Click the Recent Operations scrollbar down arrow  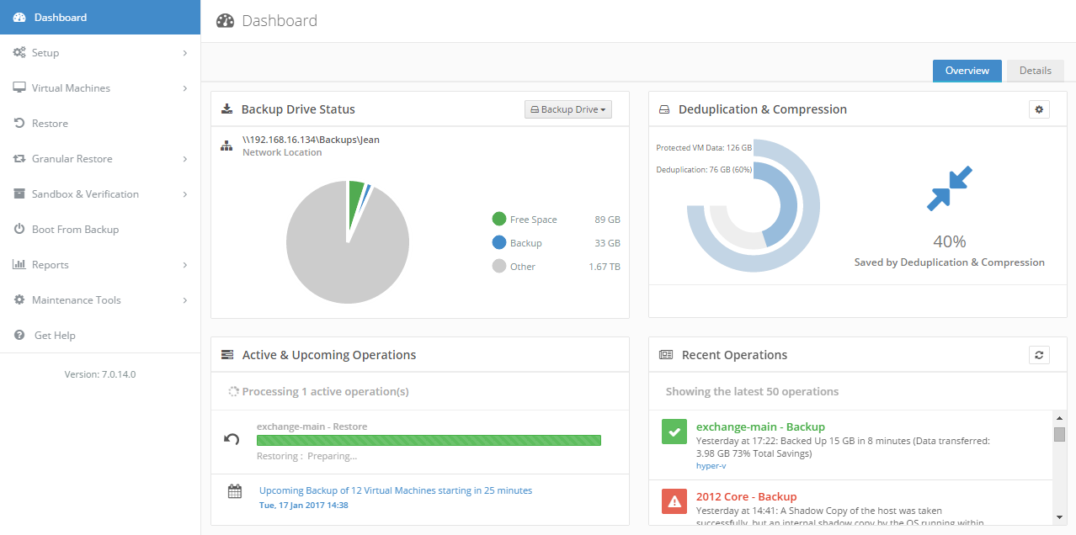(x=1059, y=517)
